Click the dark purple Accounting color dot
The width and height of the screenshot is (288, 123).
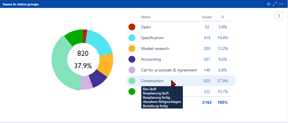point(132,59)
